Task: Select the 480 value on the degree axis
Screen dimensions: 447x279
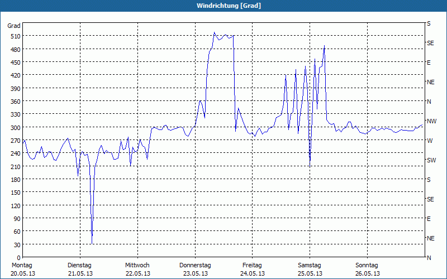Action: pos(16,50)
